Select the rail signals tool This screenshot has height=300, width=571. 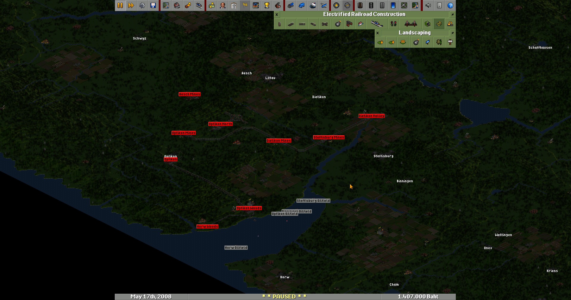coord(393,24)
